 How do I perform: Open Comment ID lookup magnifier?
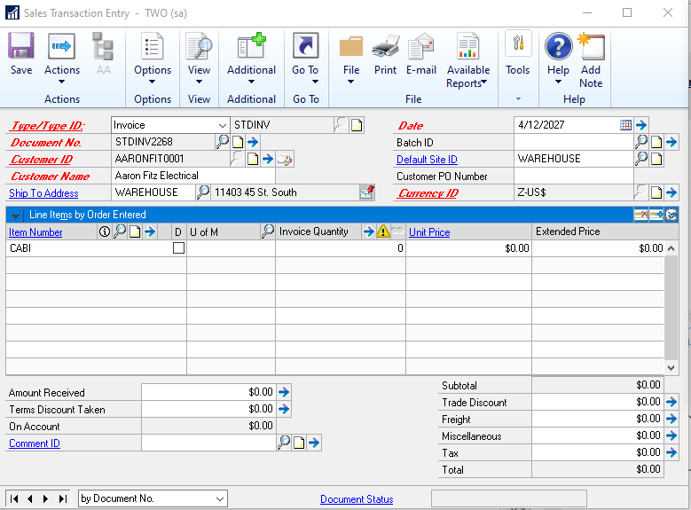pyautogui.click(x=284, y=442)
